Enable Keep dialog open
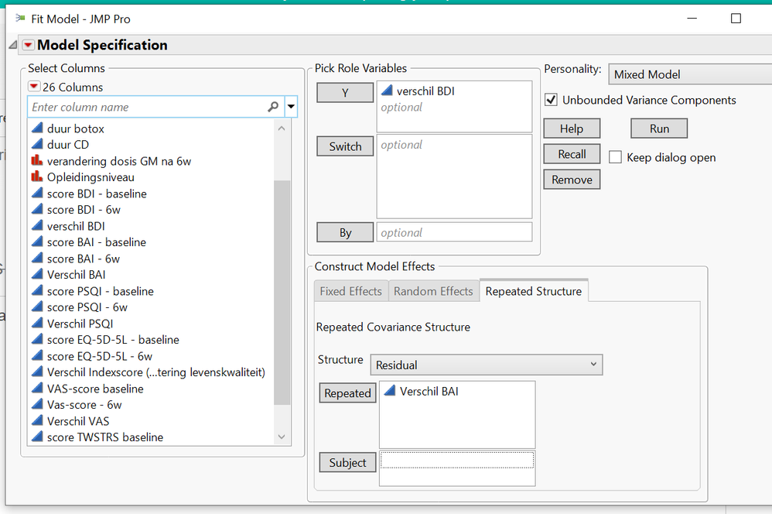The width and height of the screenshot is (772, 514). (615, 157)
